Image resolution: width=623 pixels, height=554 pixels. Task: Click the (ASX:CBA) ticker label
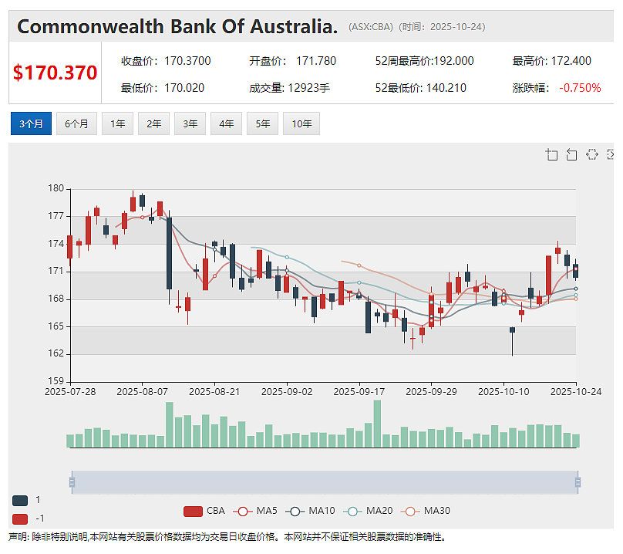tap(371, 27)
